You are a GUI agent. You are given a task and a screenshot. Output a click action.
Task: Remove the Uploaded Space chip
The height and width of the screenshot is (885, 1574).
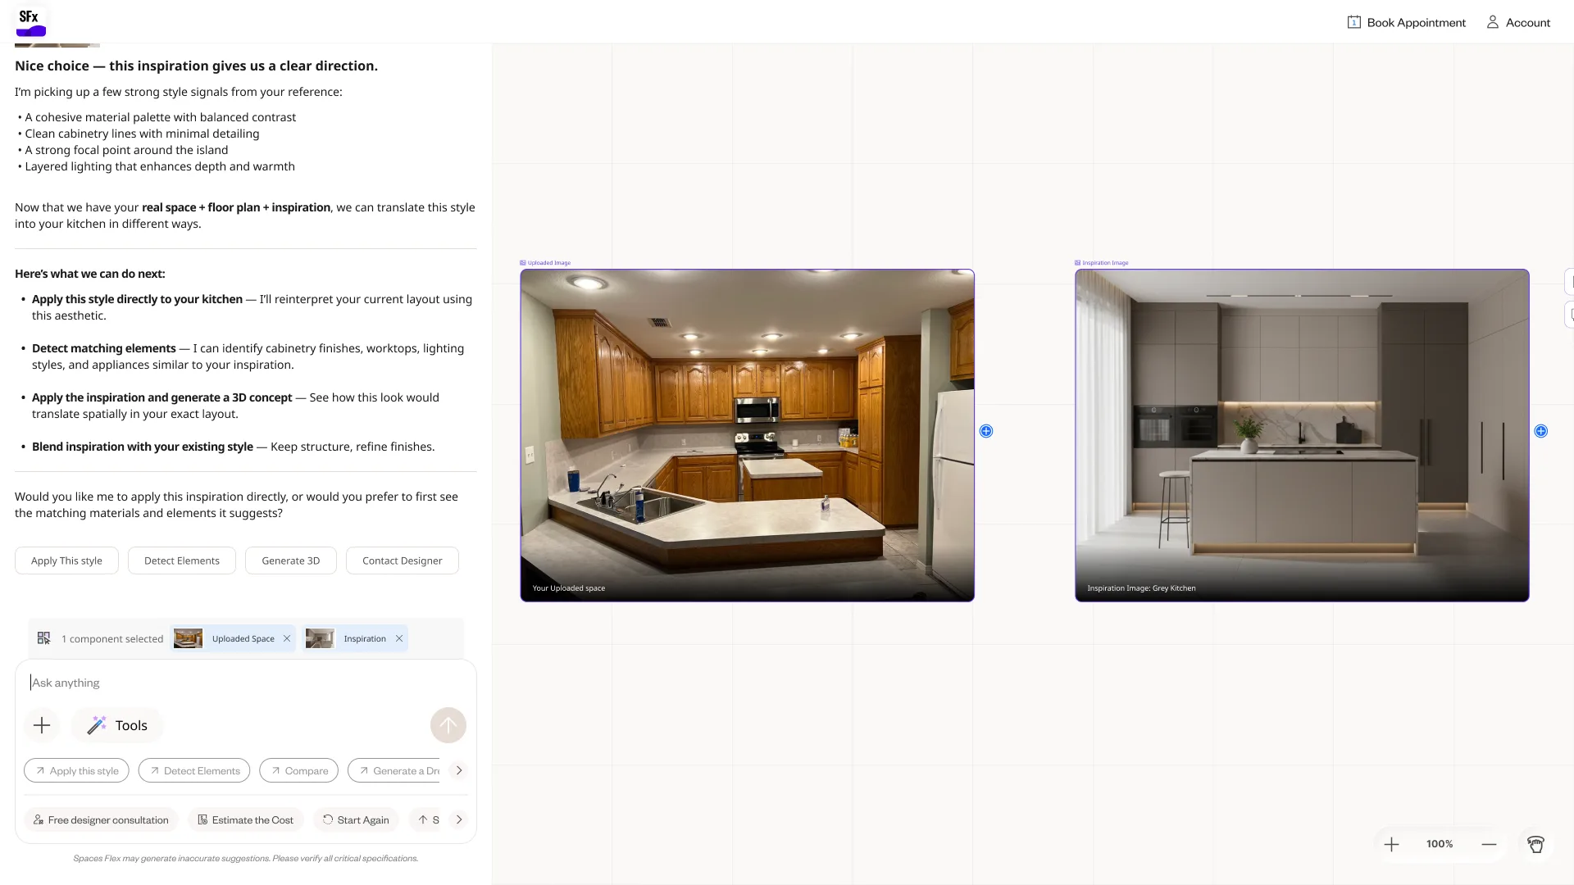(x=287, y=638)
